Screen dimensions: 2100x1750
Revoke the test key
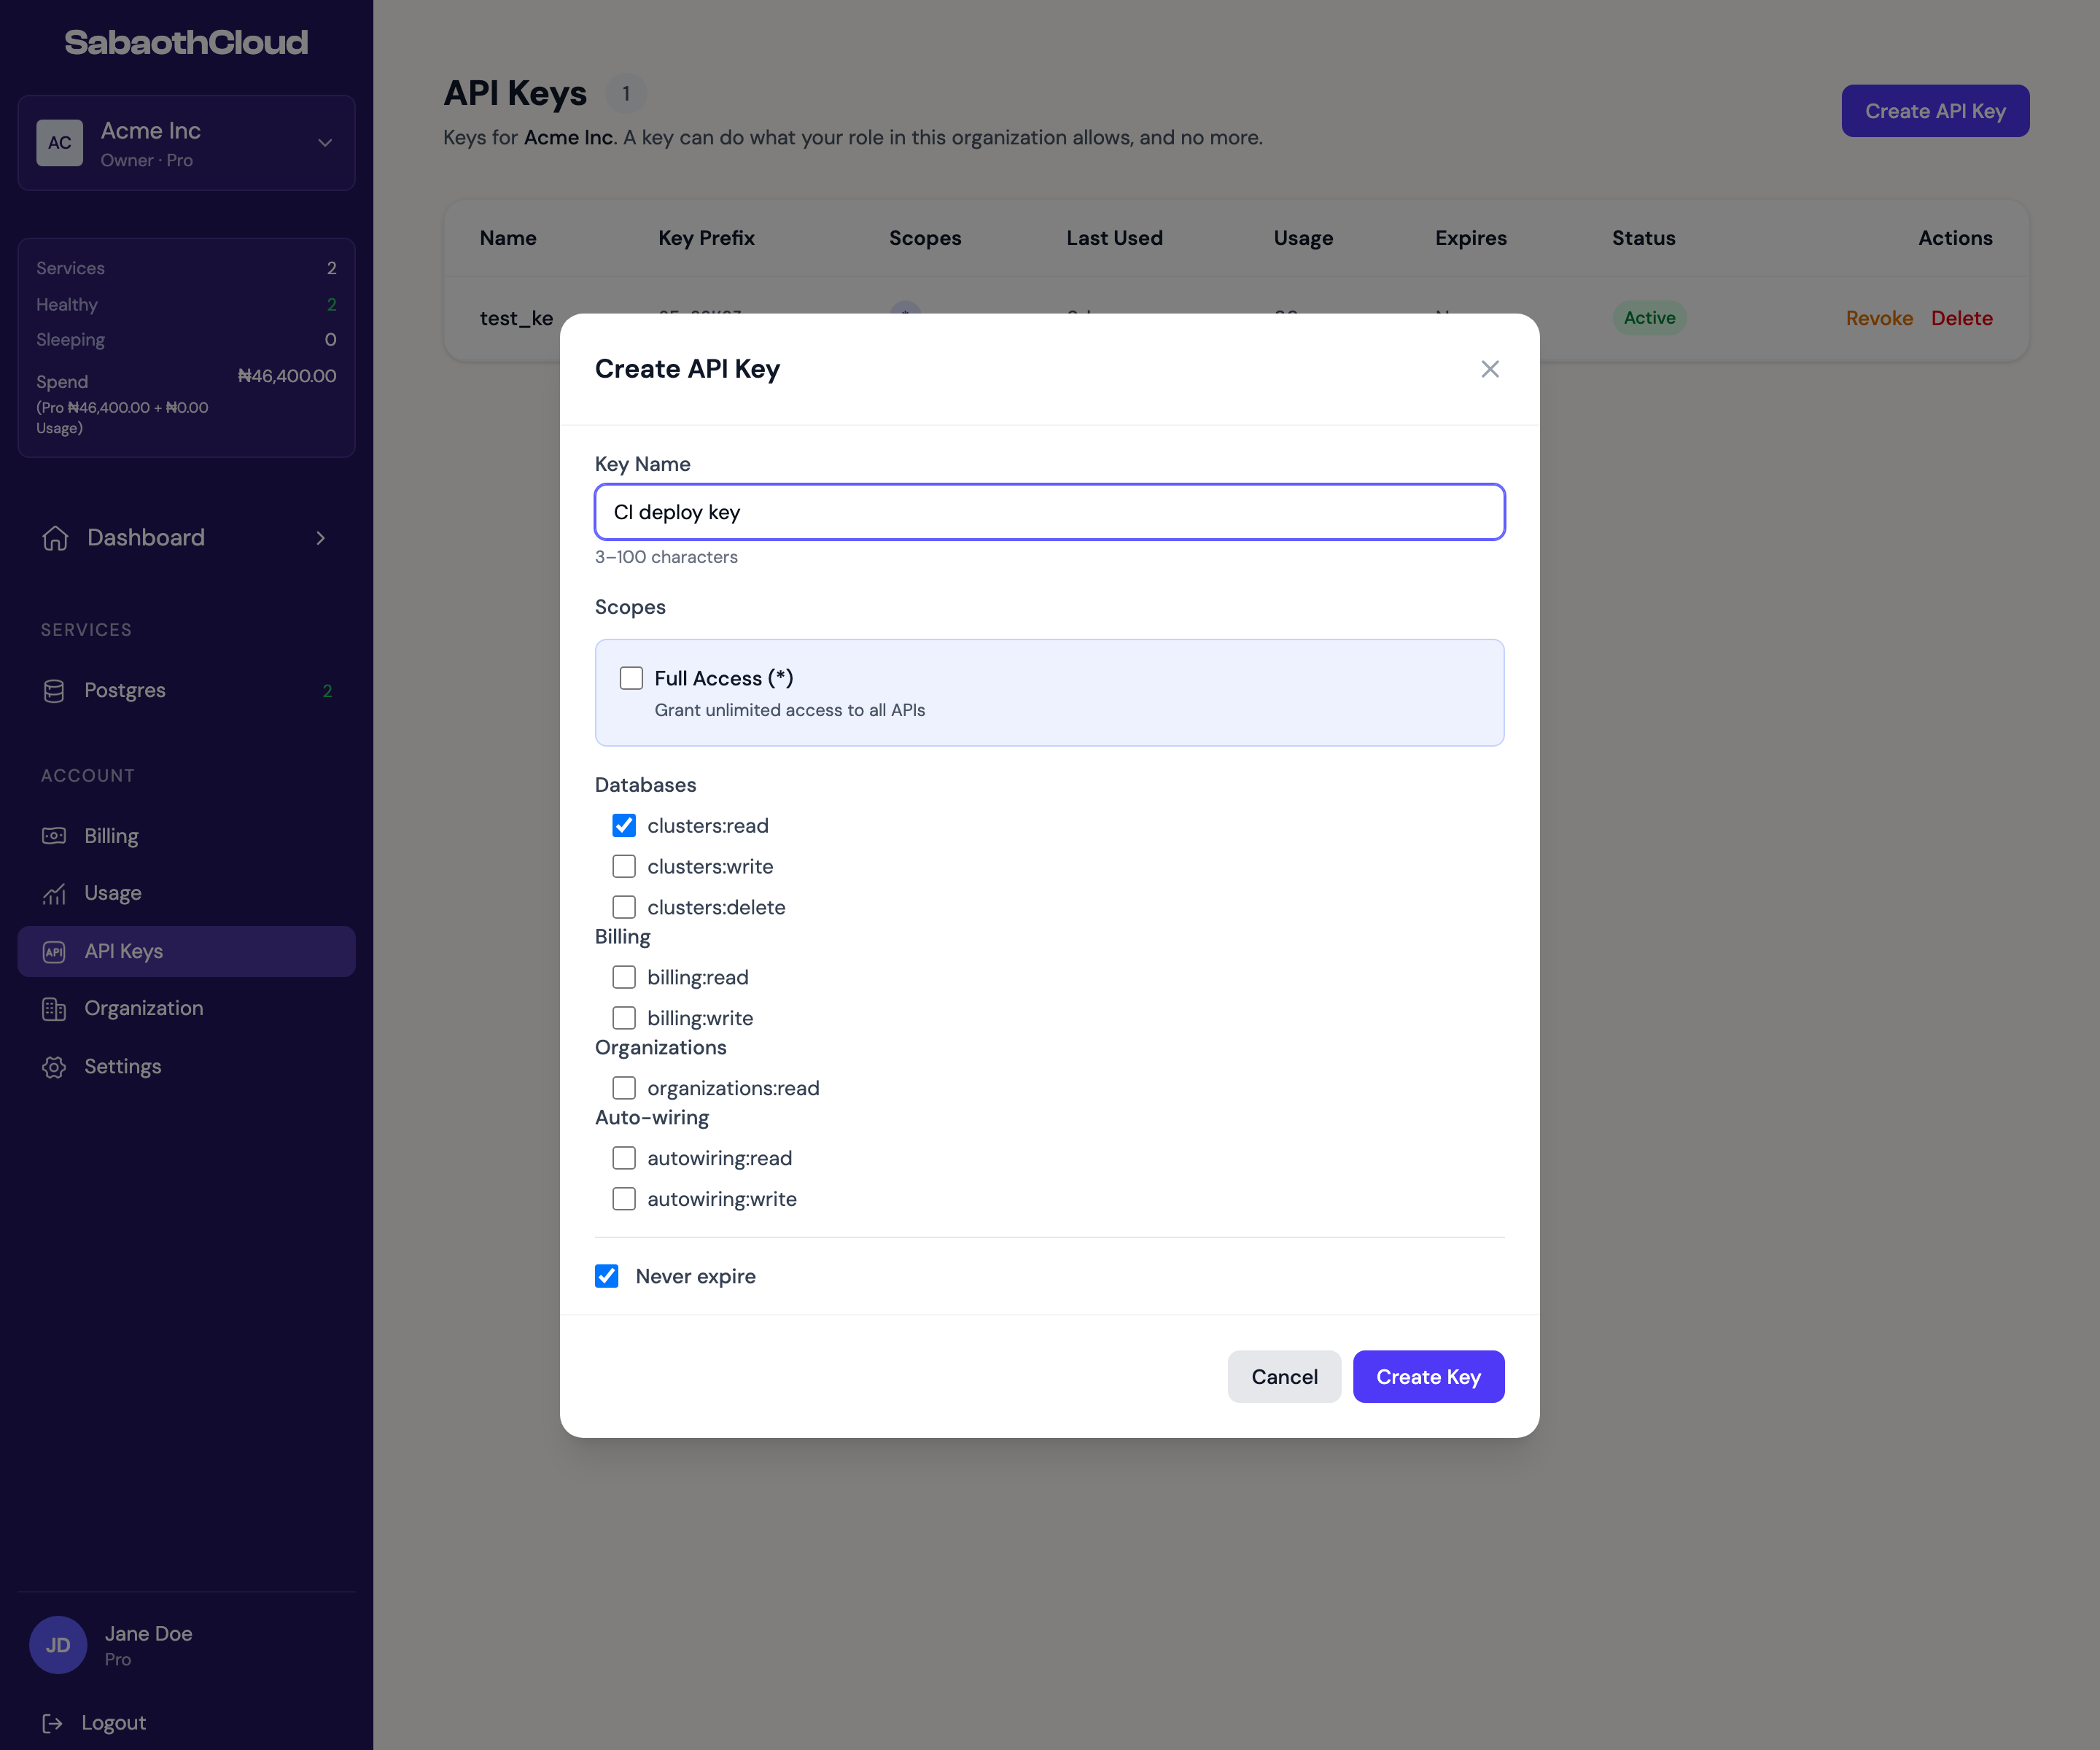point(1879,318)
